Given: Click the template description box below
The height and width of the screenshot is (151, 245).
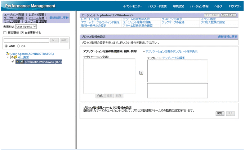Looking at the screenshot, I should click(178, 91).
